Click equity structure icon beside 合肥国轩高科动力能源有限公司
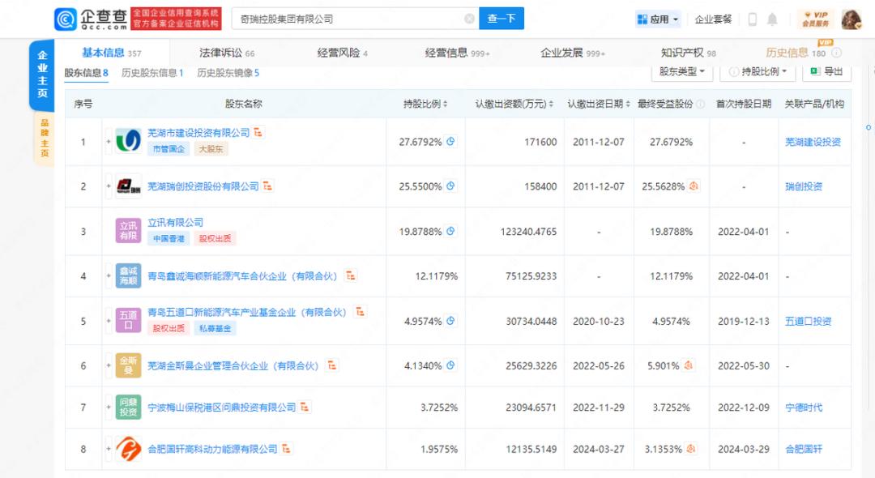Screen dimensions: 875x478 click(286, 449)
